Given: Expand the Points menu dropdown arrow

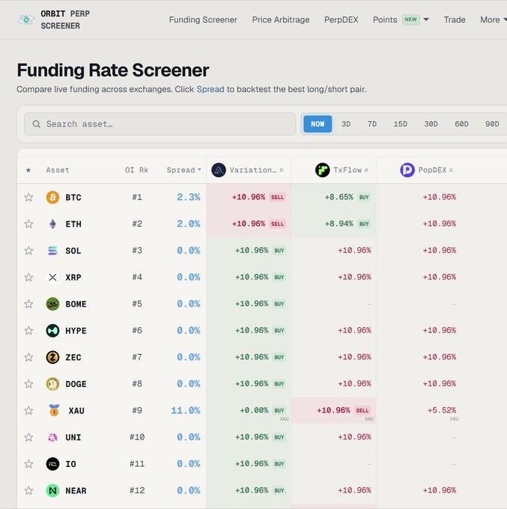Looking at the screenshot, I should pyautogui.click(x=426, y=19).
